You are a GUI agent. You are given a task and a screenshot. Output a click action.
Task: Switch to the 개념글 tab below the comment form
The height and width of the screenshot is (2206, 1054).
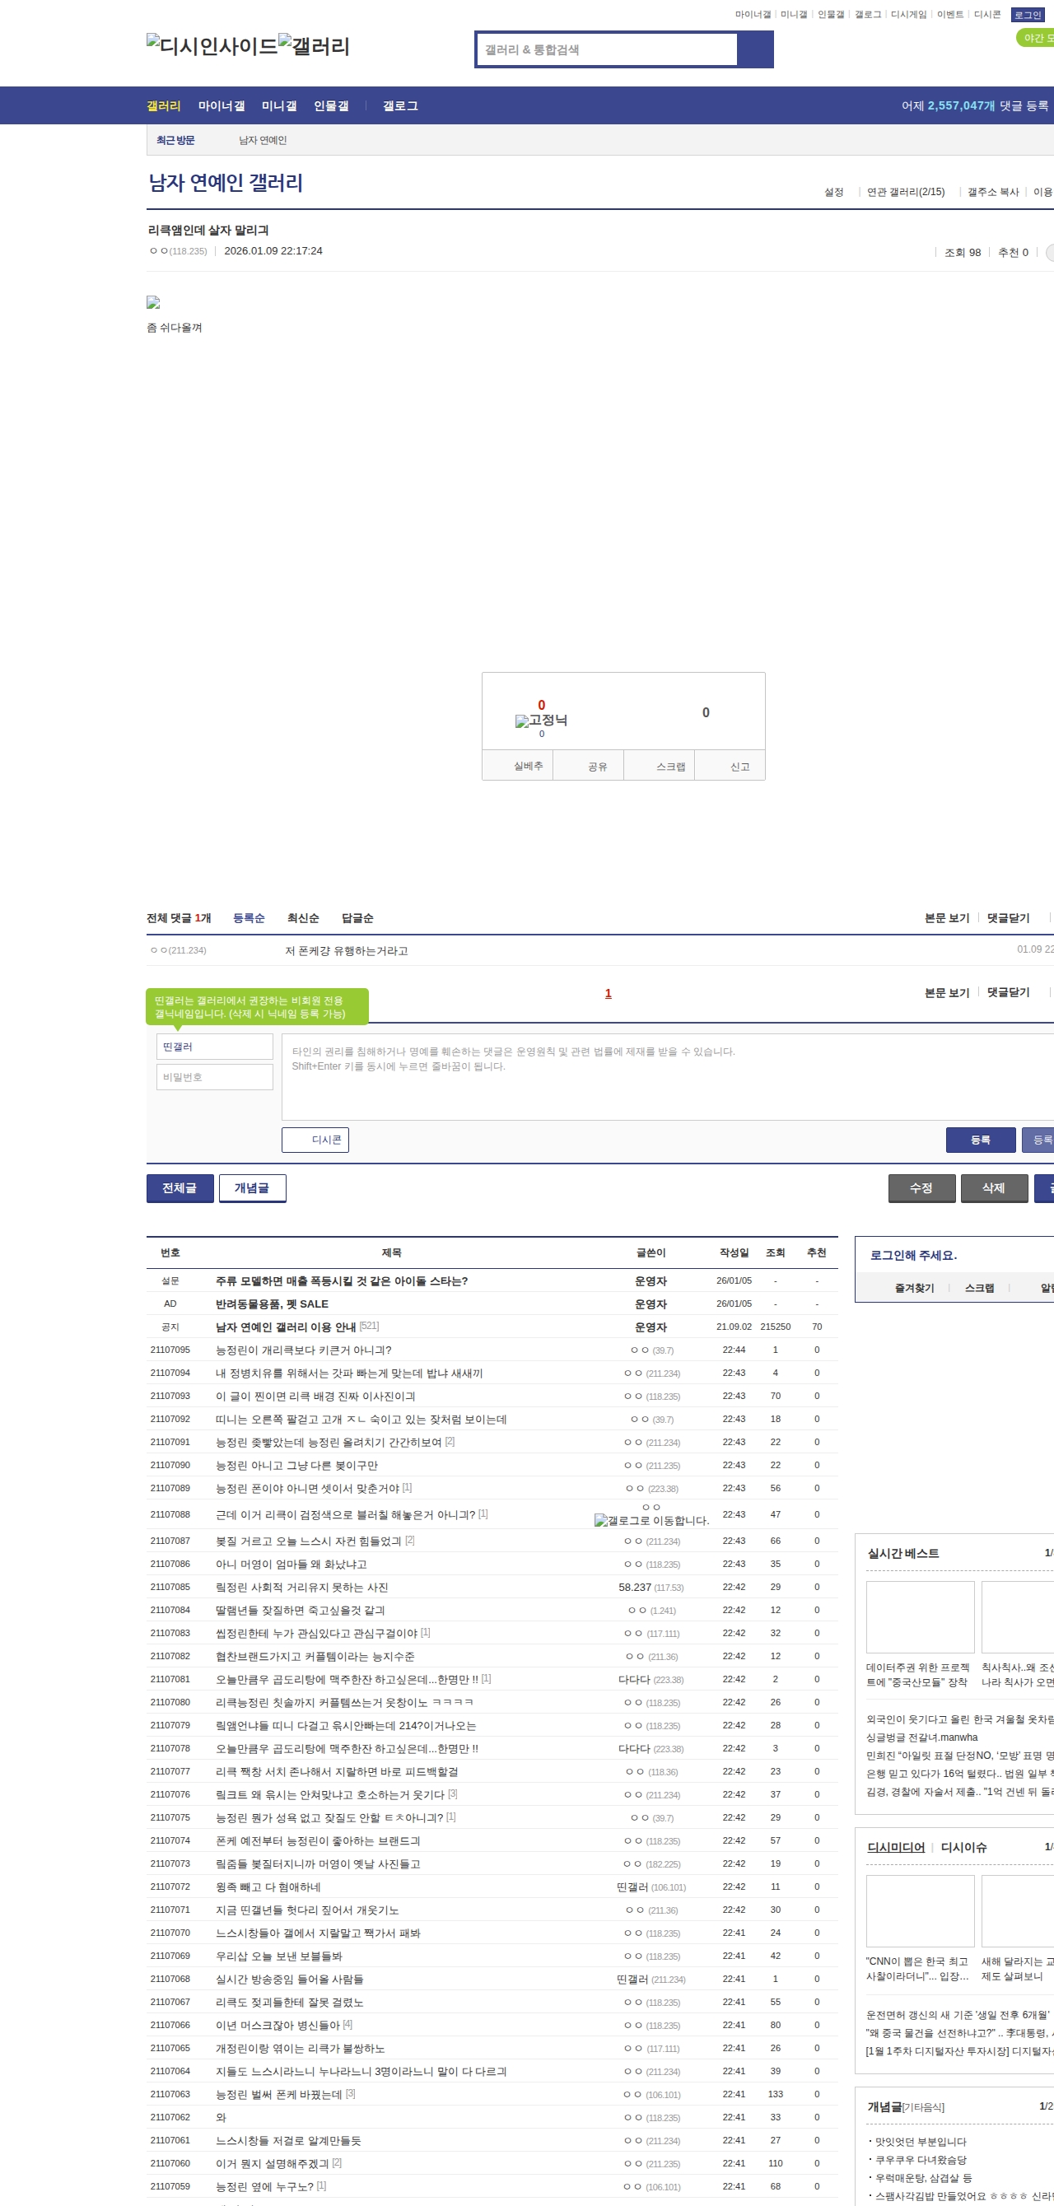coord(253,1187)
